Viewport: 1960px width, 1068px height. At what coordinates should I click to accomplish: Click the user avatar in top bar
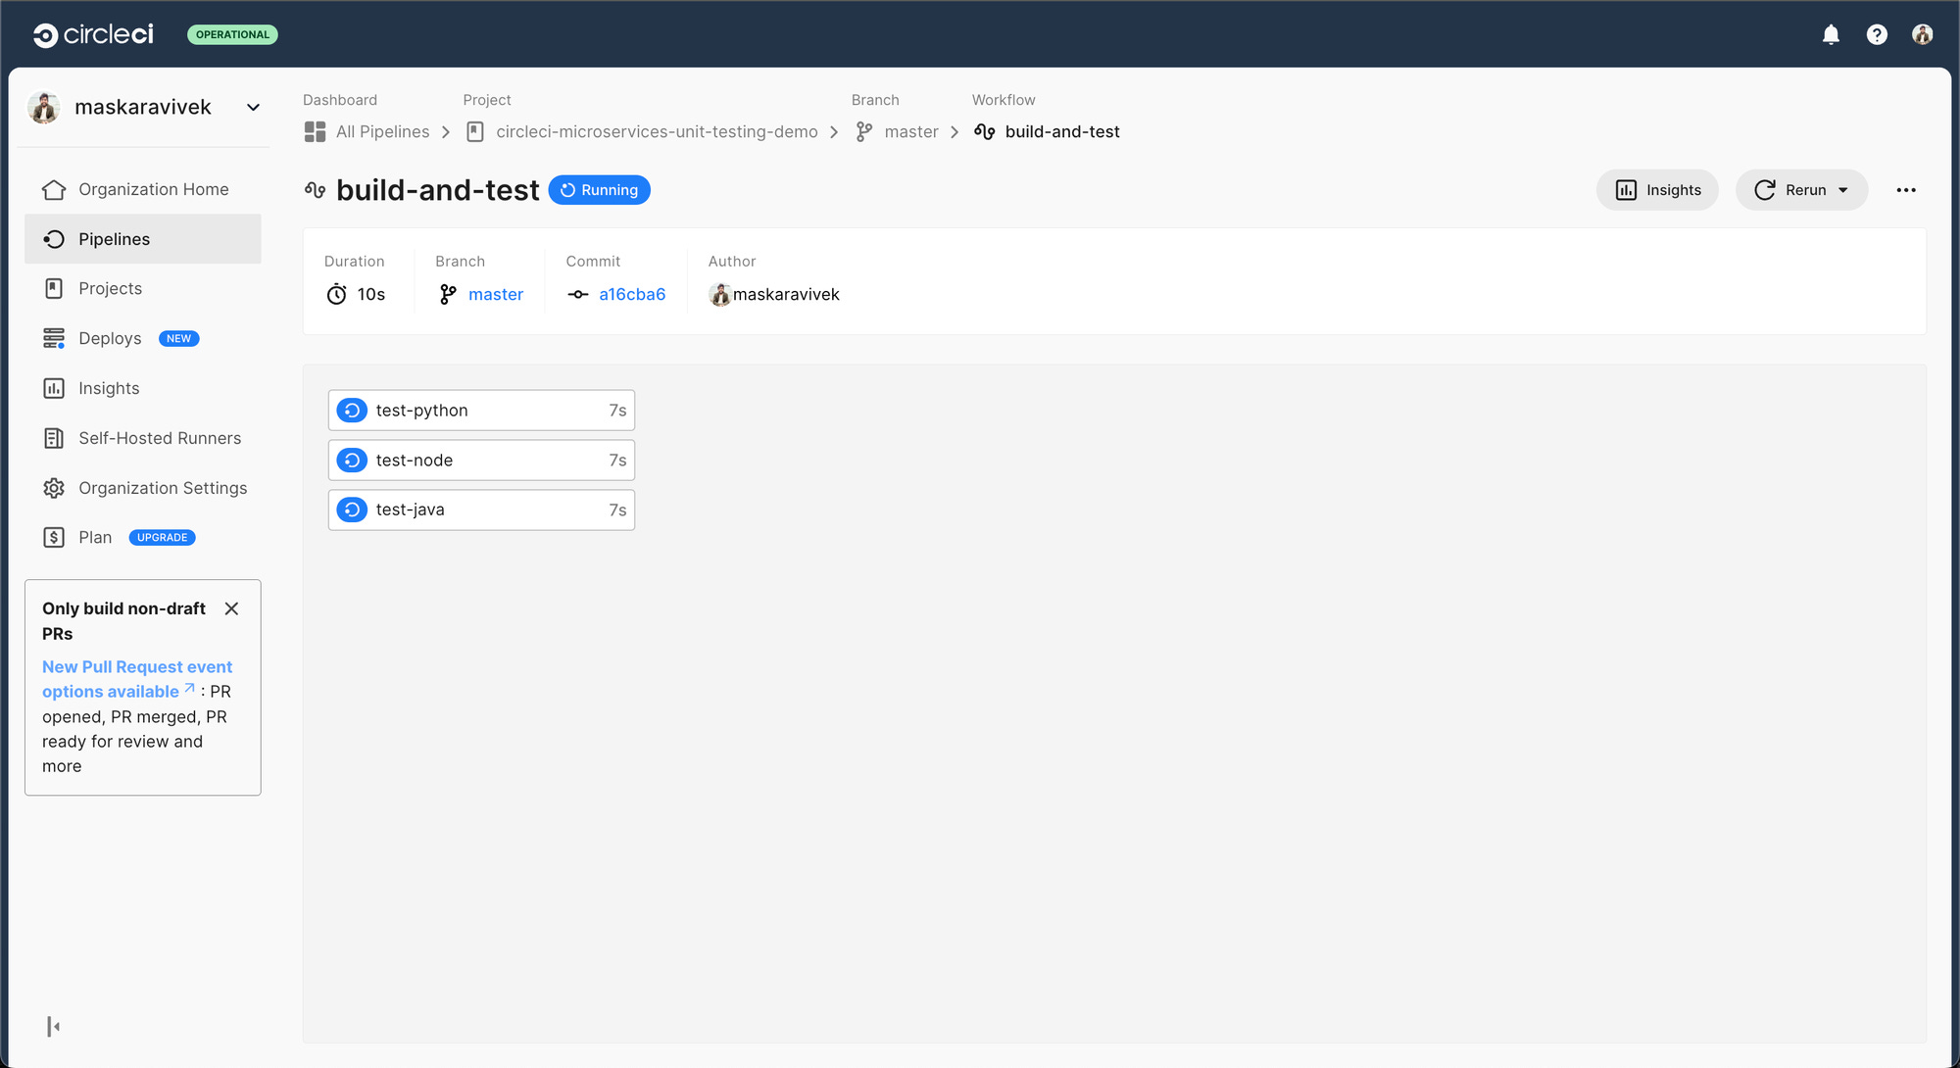pos(1922,35)
